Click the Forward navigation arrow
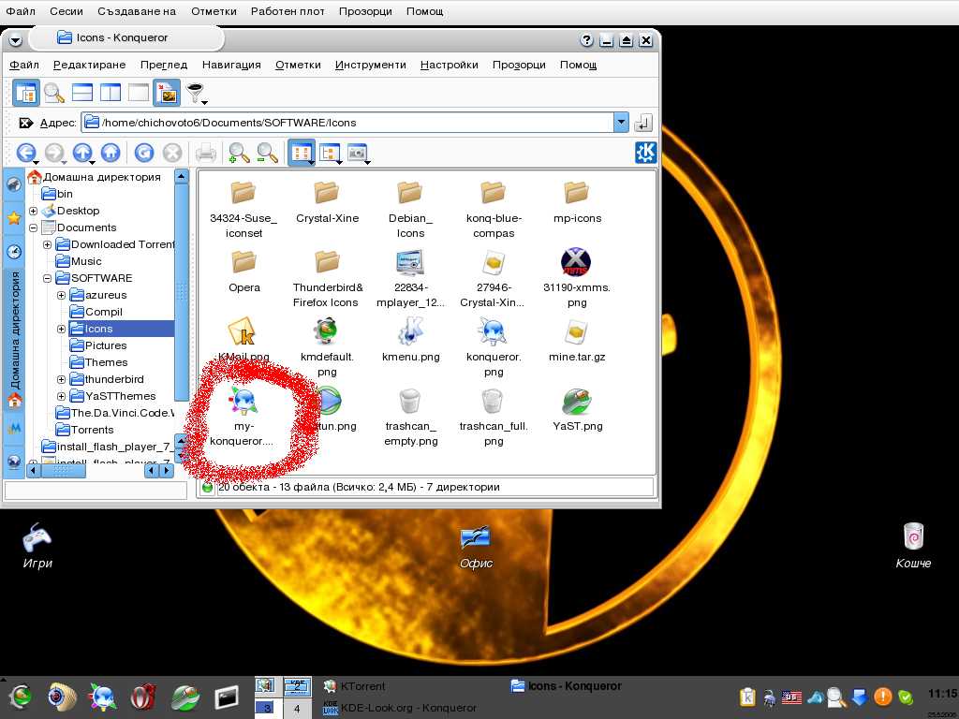Image resolution: width=959 pixels, height=719 pixels. (x=54, y=153)
